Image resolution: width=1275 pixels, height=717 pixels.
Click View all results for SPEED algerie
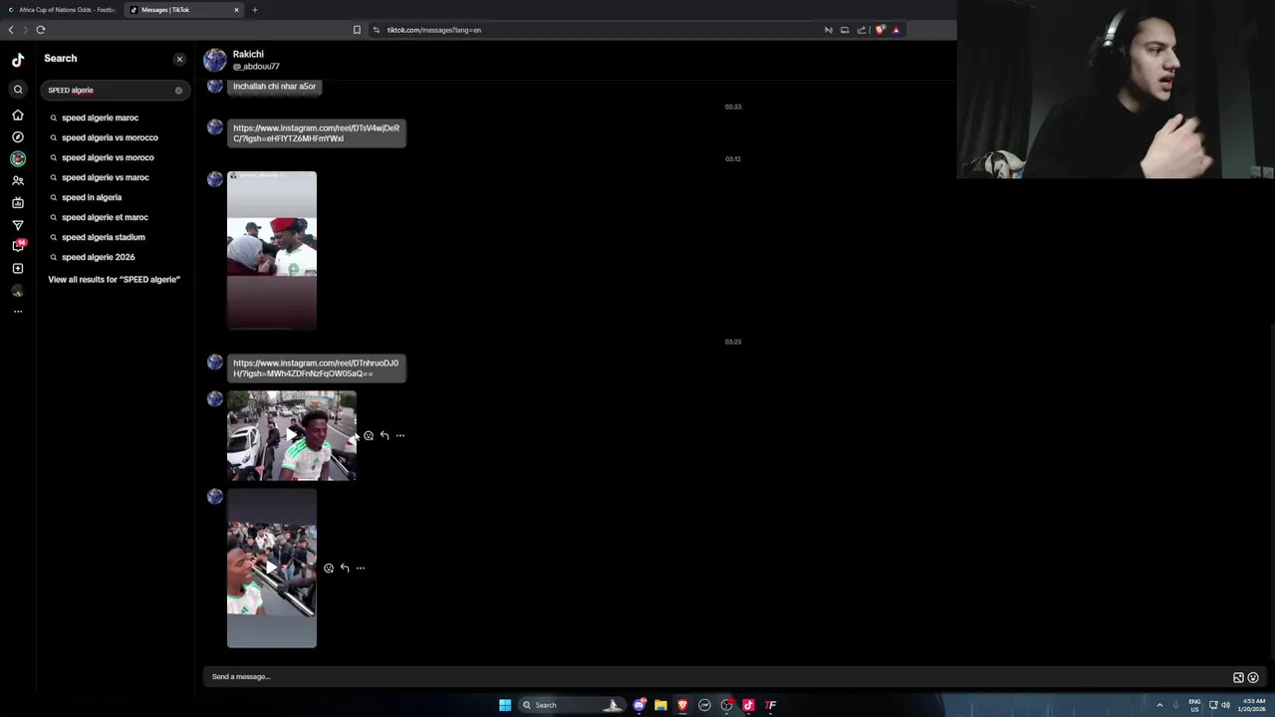coord(115,279)
